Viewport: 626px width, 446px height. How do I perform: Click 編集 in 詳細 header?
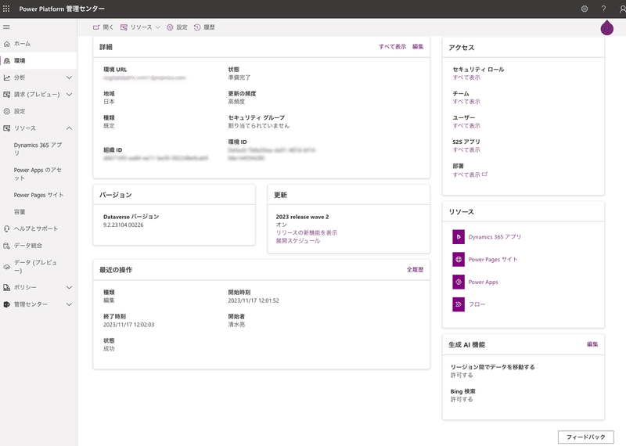click(418, 47)
